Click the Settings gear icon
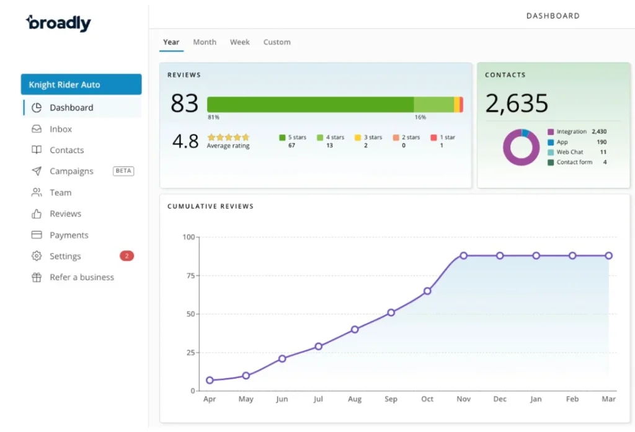 tap(37, 256)
